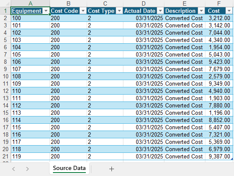Select the cell with equipment 112
Image resolution: width=234 pixels, height=176 pixels.
(30, 105)
